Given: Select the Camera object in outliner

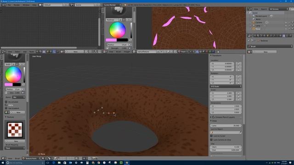Looking at the screenshot, I should pos(259,22).
